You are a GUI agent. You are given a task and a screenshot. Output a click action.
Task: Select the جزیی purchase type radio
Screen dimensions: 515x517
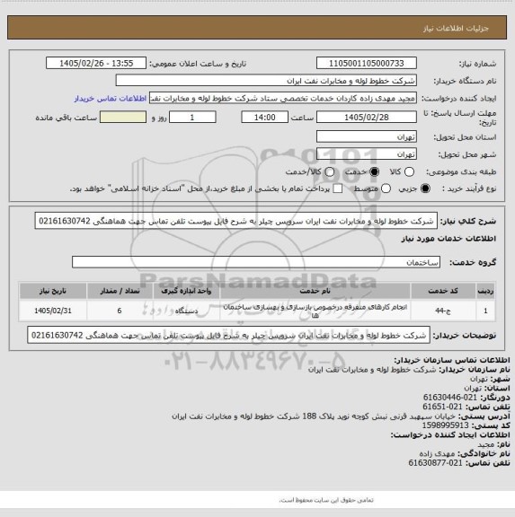coord(425,188)
